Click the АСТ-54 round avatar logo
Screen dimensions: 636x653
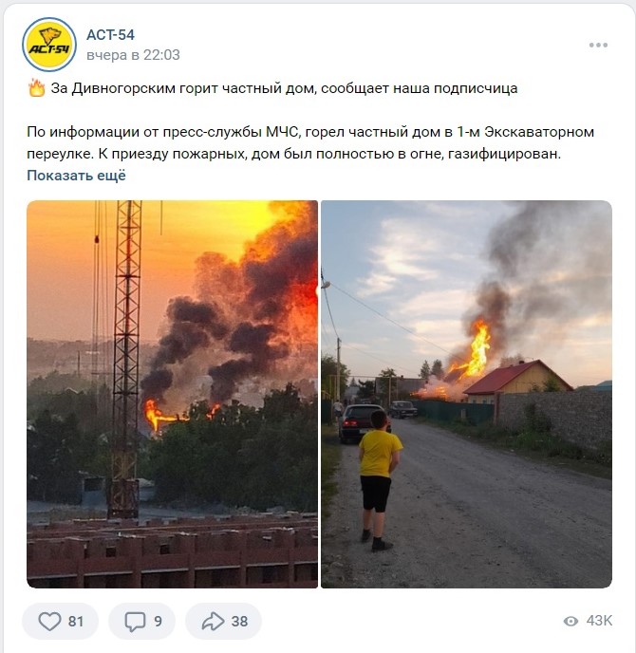[x=49, y=45]
